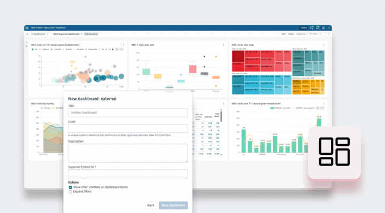Click the Save dashboard button
This screenshot has width=385, height=213.
tap(173, 206)
